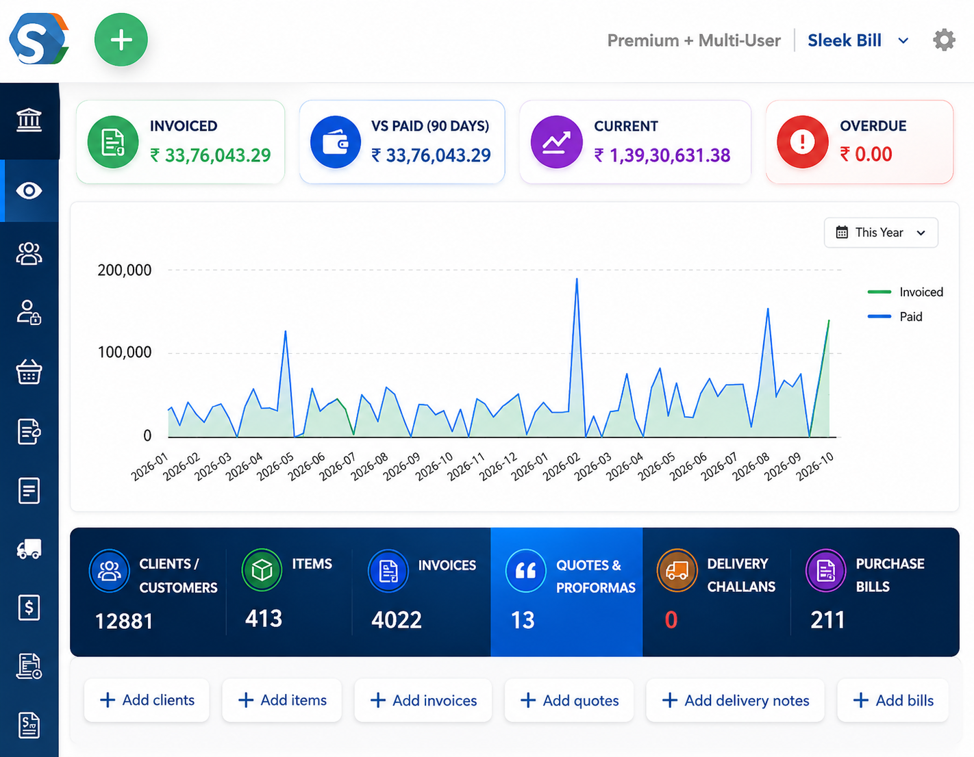Click the items count 413
This screenshot has height=757, width=974.
pos(264,618)
